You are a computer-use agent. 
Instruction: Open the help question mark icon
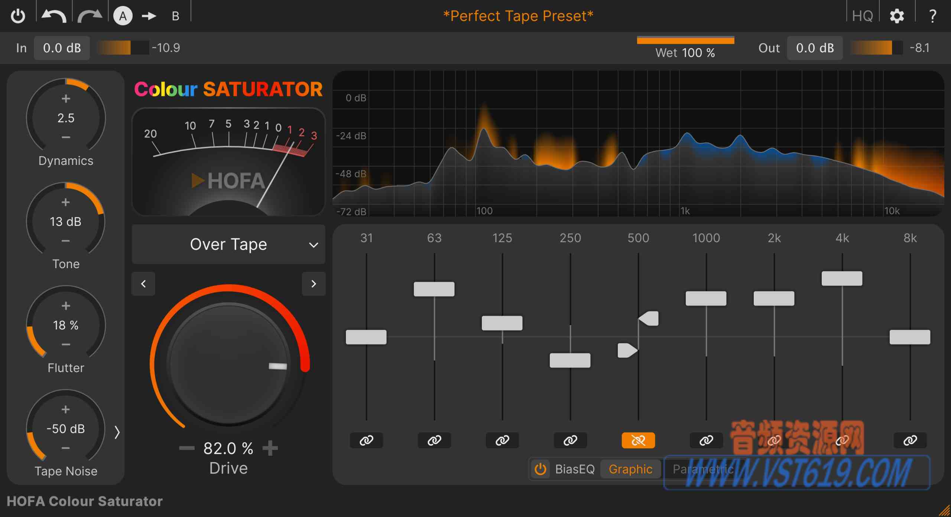(933, 16)
